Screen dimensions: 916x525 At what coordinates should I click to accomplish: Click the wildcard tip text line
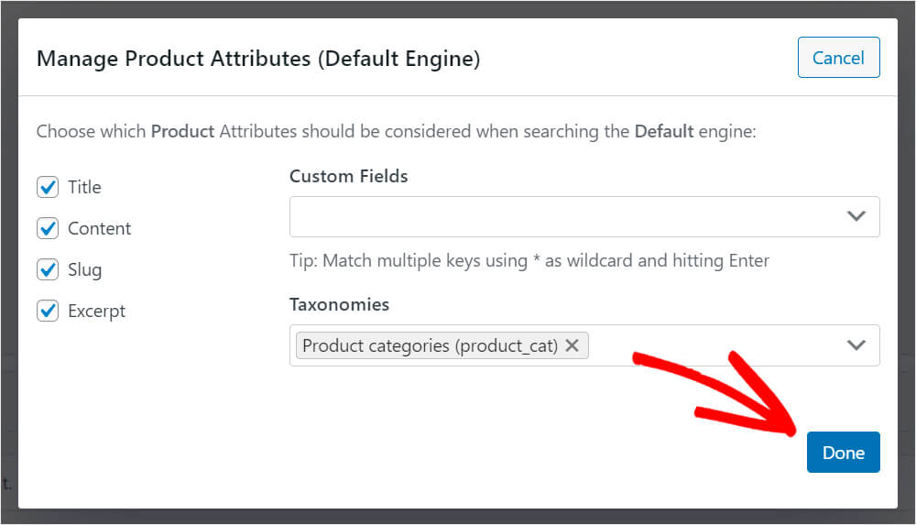(529, 260)
